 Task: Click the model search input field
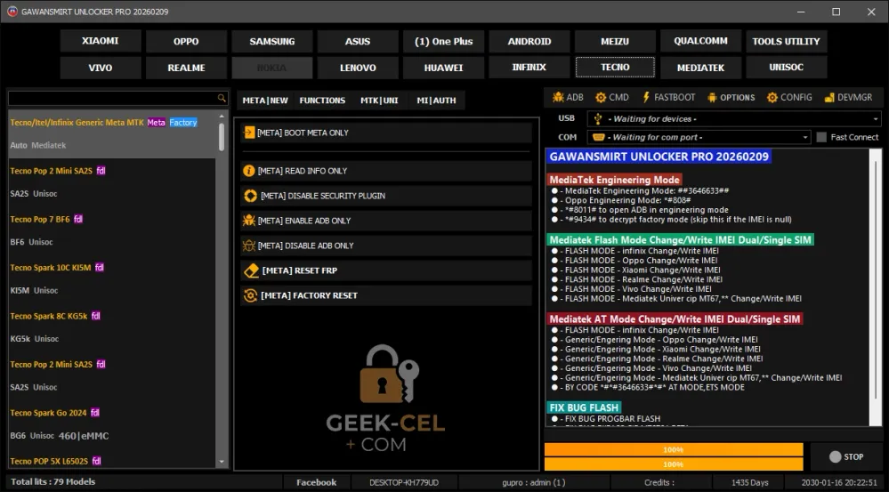118,98
